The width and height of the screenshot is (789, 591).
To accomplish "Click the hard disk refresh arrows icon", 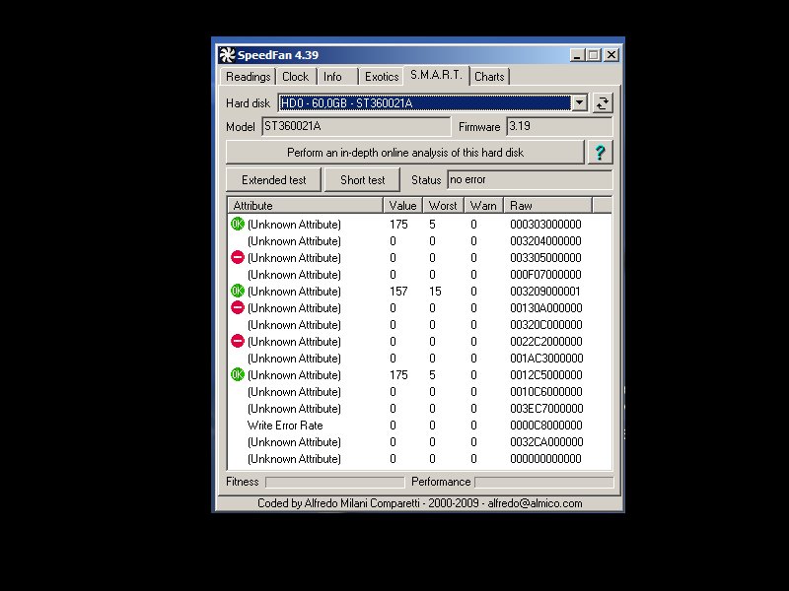I will click(603, 103).
